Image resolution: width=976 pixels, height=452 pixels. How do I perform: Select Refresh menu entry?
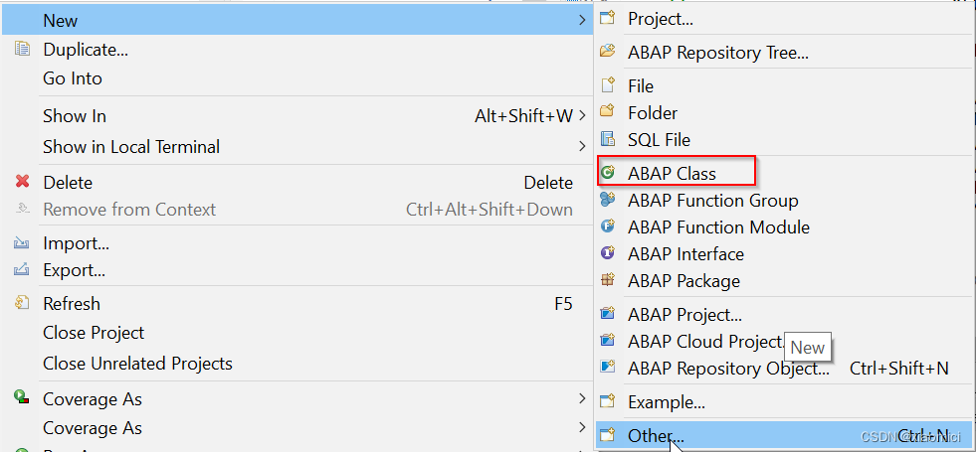[x=72, y=303]
